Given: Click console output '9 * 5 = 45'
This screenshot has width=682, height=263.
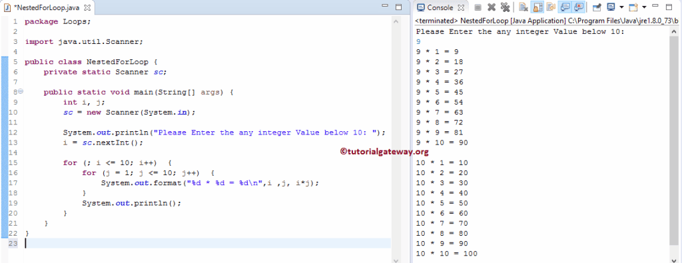Looking at the screenshot, I should click(x=440, y=92).
